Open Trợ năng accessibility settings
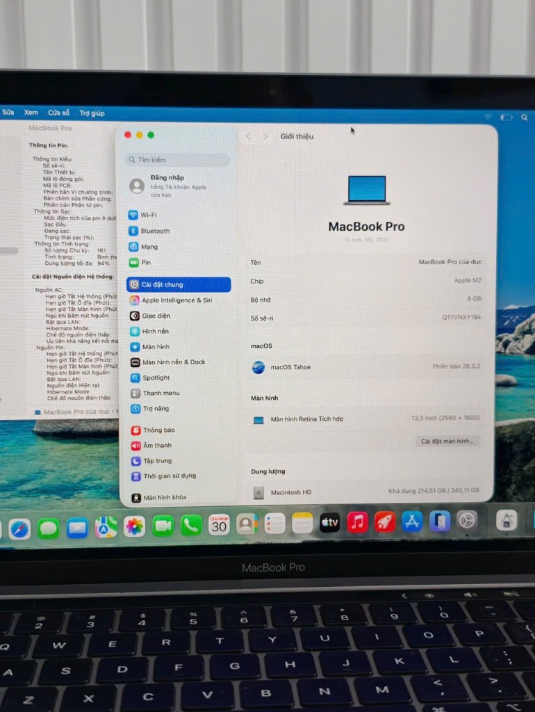The height and width of the screenshot is (712, 535). tap(150, 408)
